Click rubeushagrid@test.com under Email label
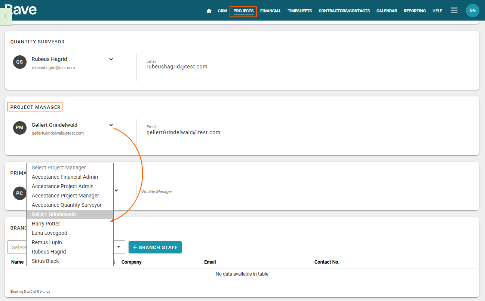 click(177, 67)
